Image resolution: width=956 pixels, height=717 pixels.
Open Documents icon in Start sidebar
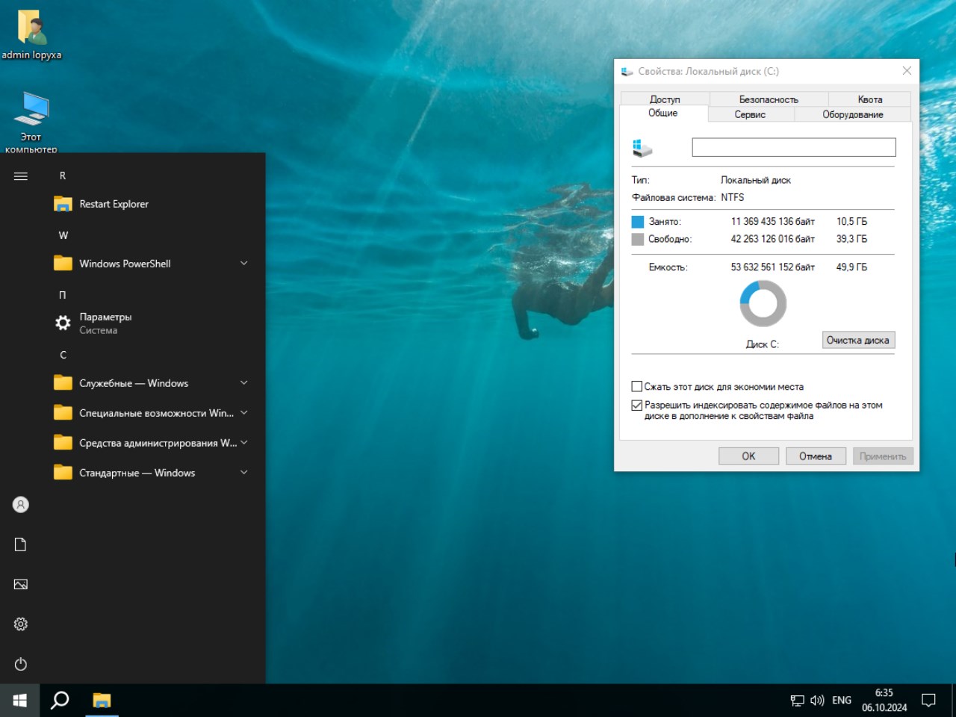point(21,544)
